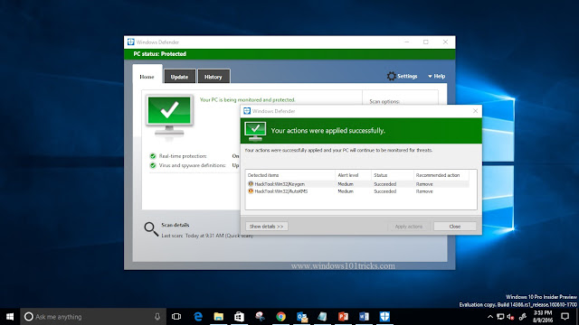Open Task View from taskbar
Screen dimensions: 579x325
(176, 317)
